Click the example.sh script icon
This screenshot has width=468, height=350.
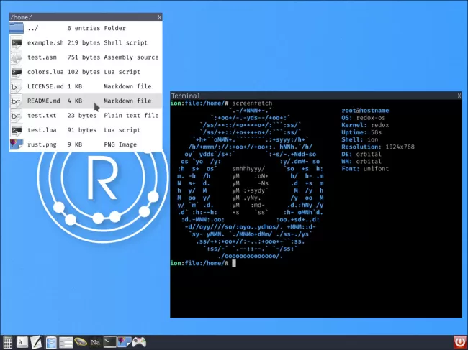(17, 42)
